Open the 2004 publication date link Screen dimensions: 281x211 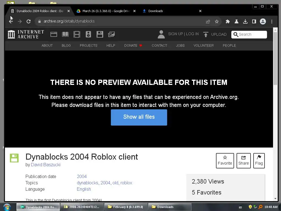82,177
